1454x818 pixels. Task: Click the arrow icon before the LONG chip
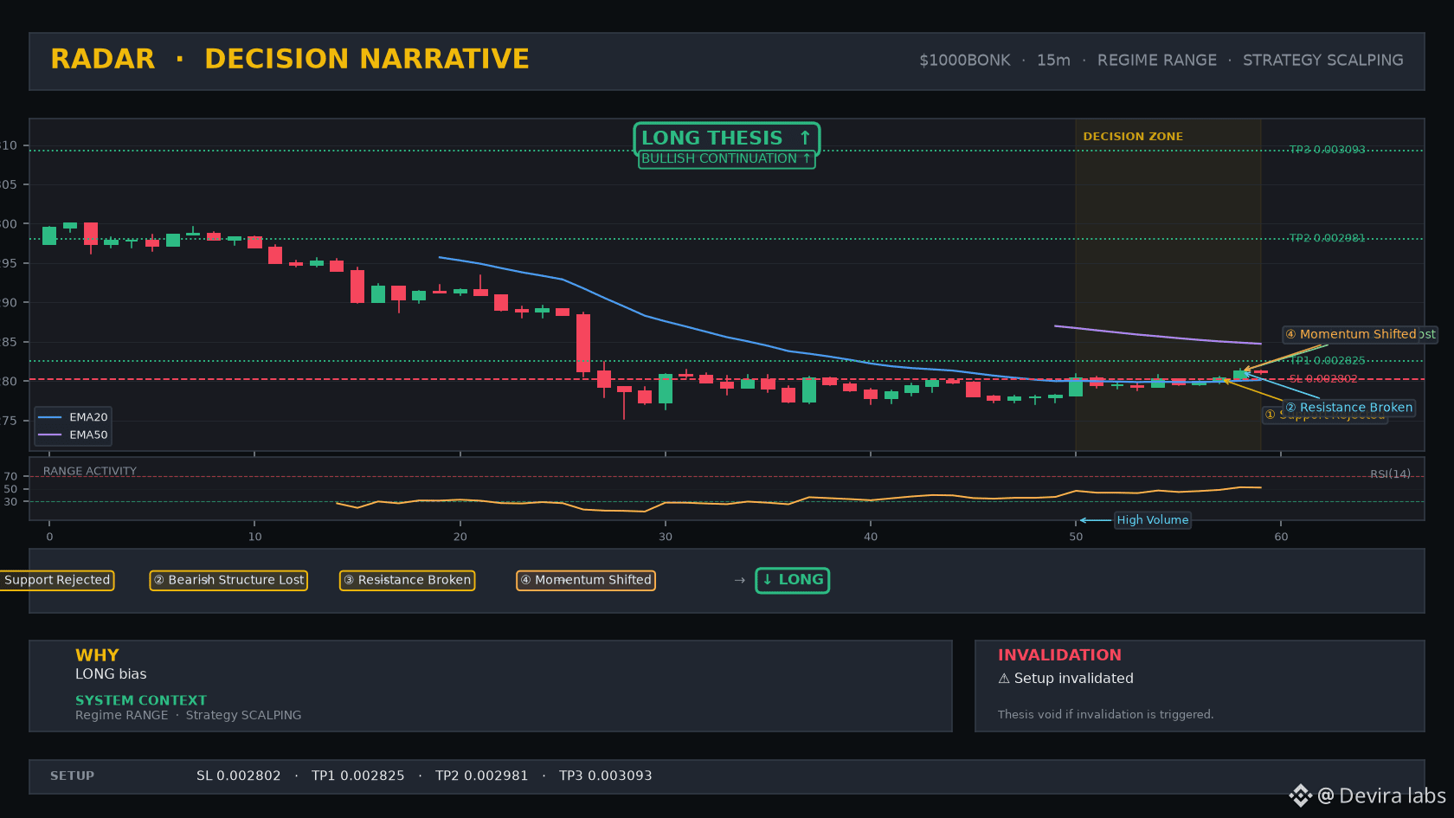739,580
